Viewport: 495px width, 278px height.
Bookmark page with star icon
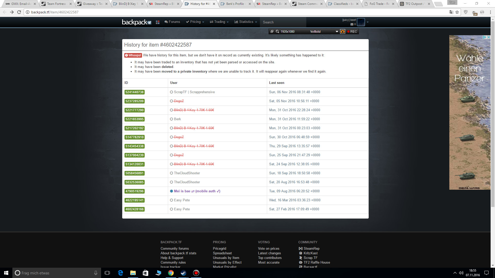[x=457, y=12]
